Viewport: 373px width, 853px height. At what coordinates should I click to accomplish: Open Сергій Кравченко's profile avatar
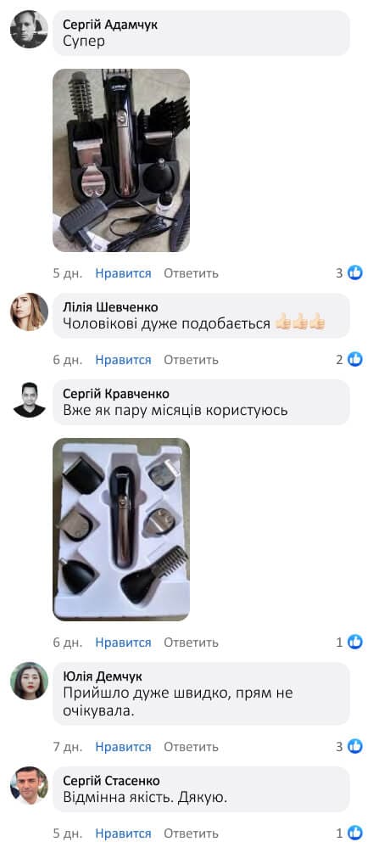30,399
